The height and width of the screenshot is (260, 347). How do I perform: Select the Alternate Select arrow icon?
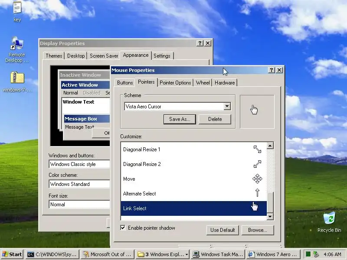[x=257, y=192]
